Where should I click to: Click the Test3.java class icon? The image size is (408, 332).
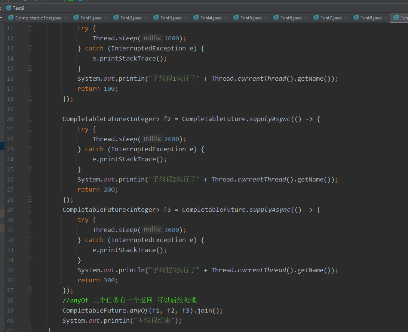pos(156,18)
